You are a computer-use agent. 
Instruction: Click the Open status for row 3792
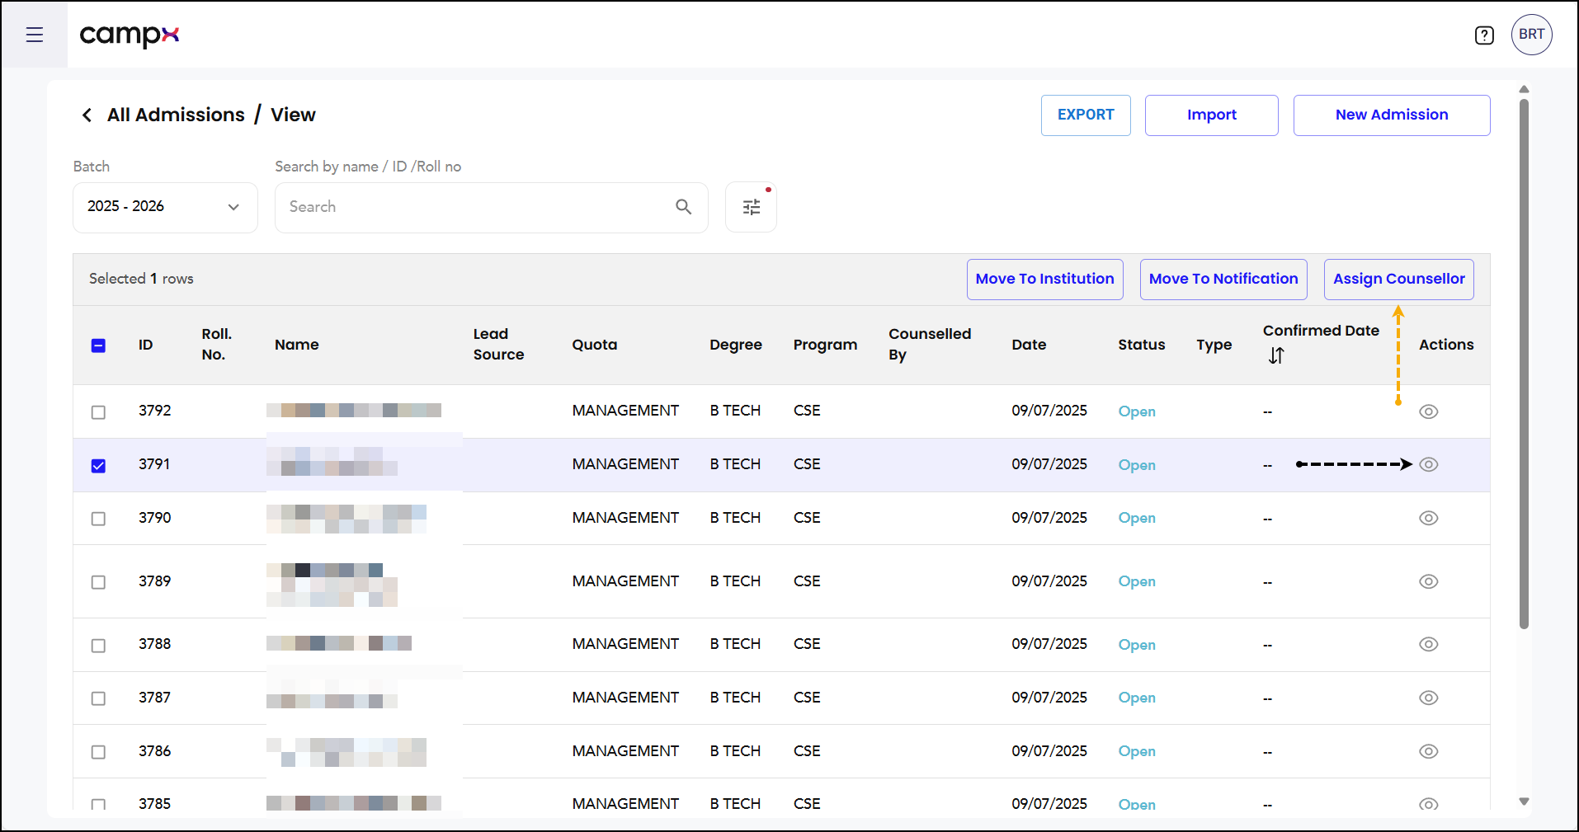[1137, 411]
